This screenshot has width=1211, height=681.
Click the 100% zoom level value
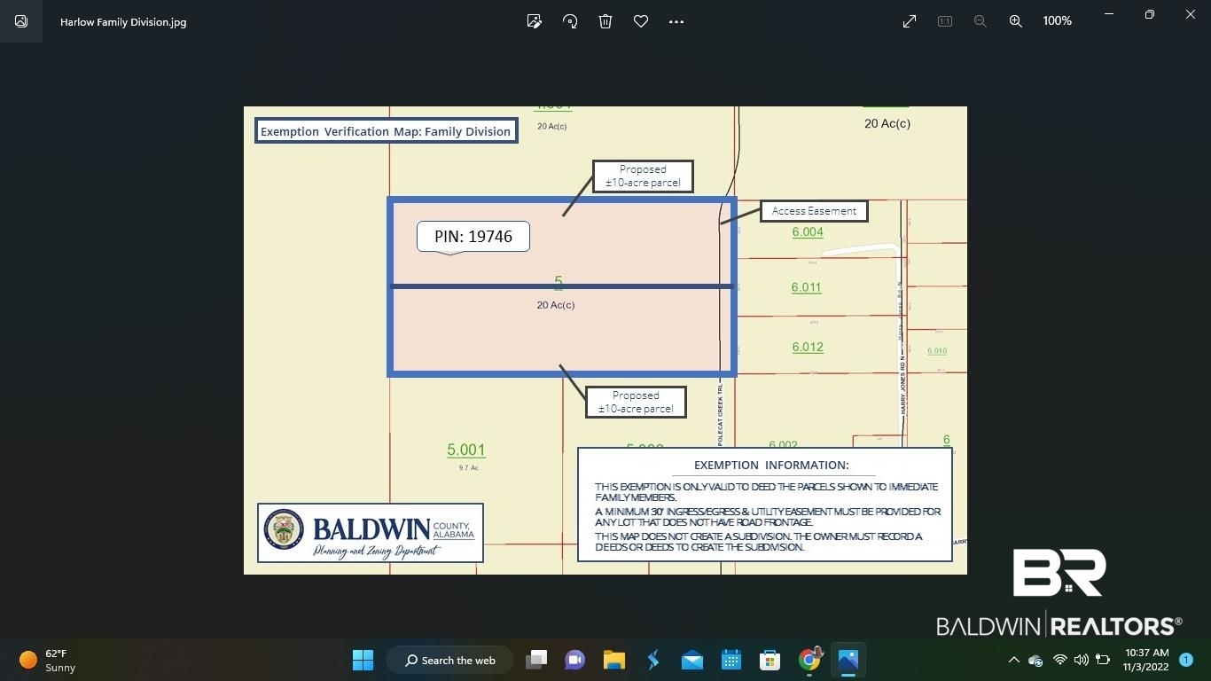[x=1058, y=21]
